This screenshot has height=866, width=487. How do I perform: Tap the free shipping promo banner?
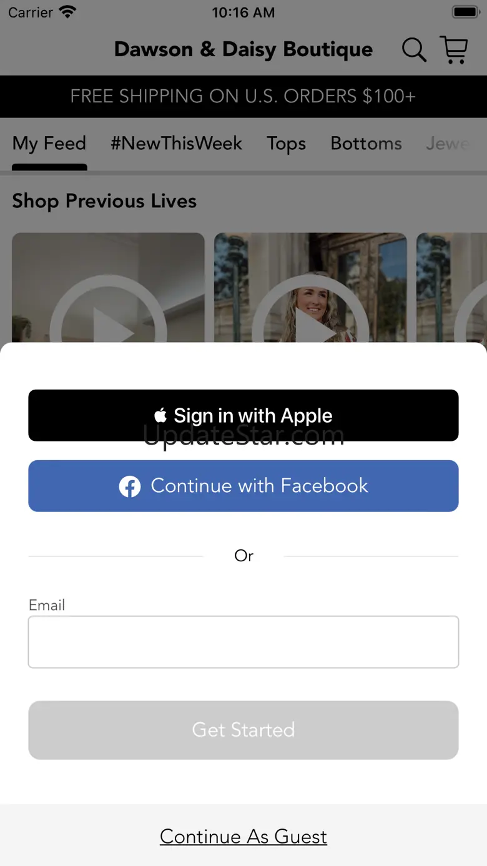tap(243, 96)
